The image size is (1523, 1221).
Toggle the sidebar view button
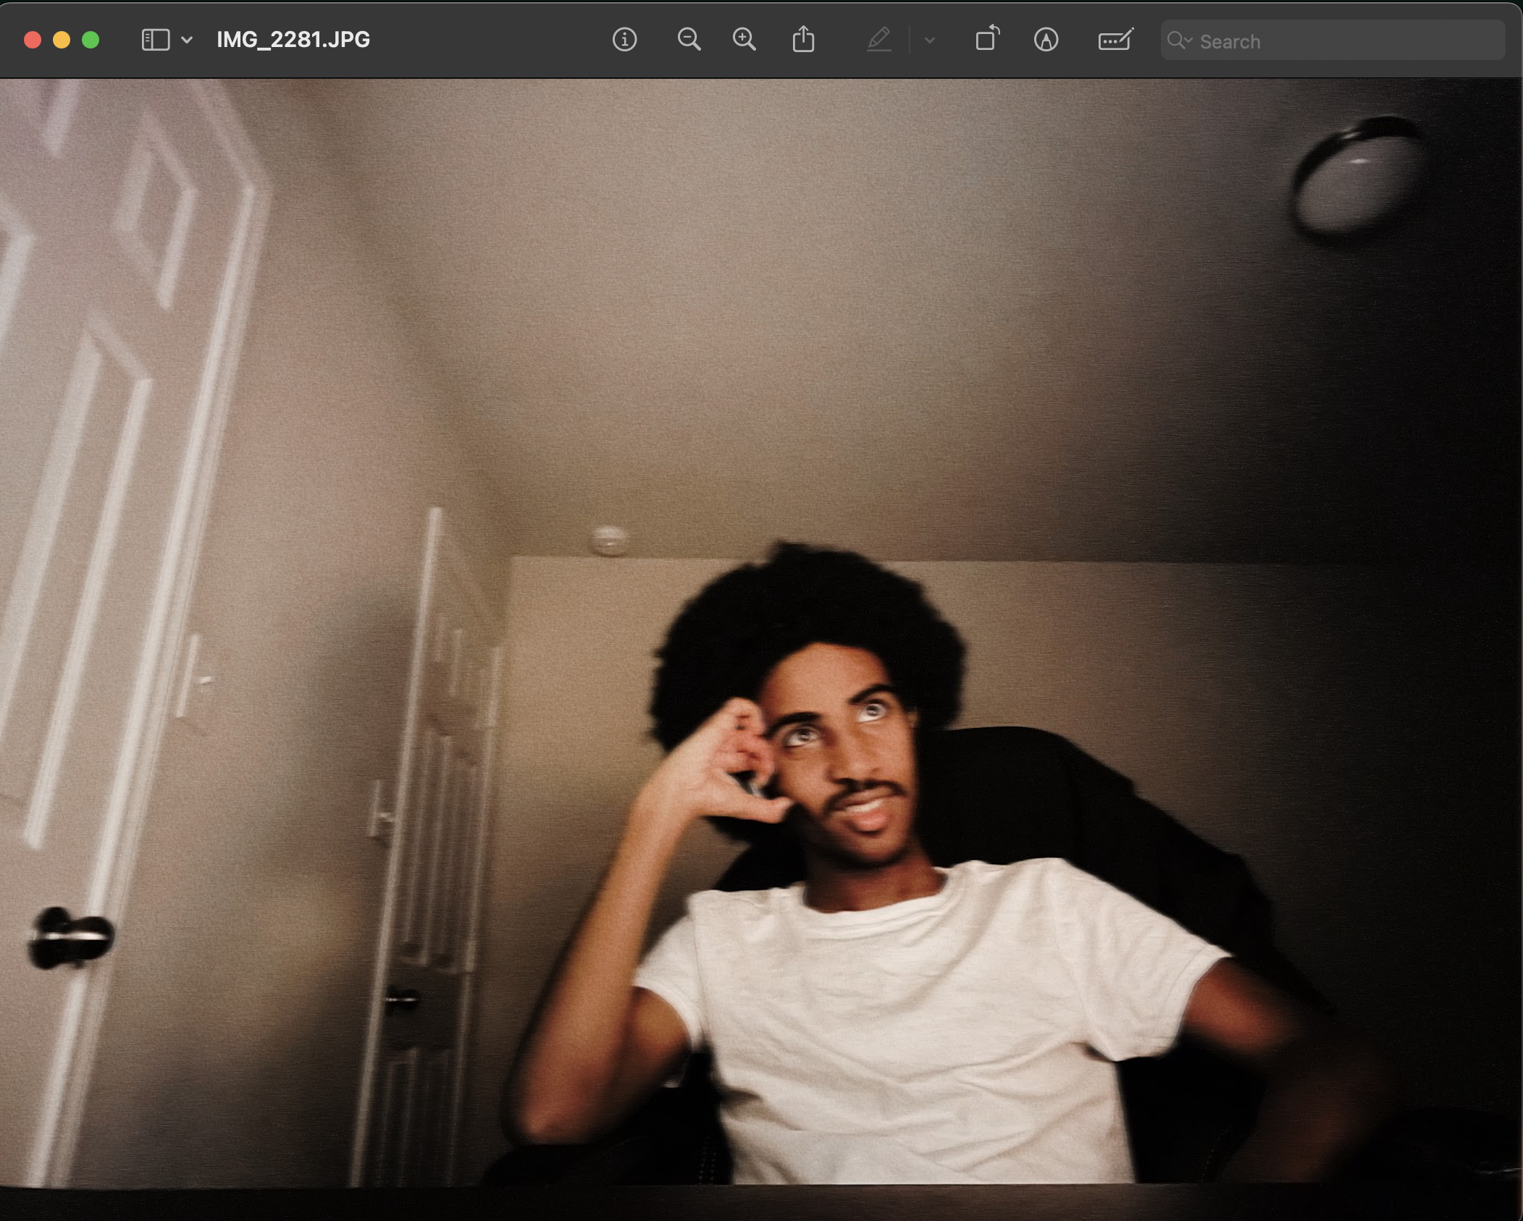pyautogui.click(x=155, y=40)
